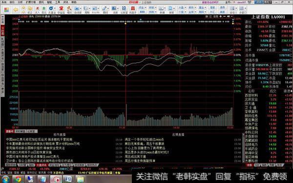
Task: Open the 论股堂 forum icon
Action: (x=124, y=10)
